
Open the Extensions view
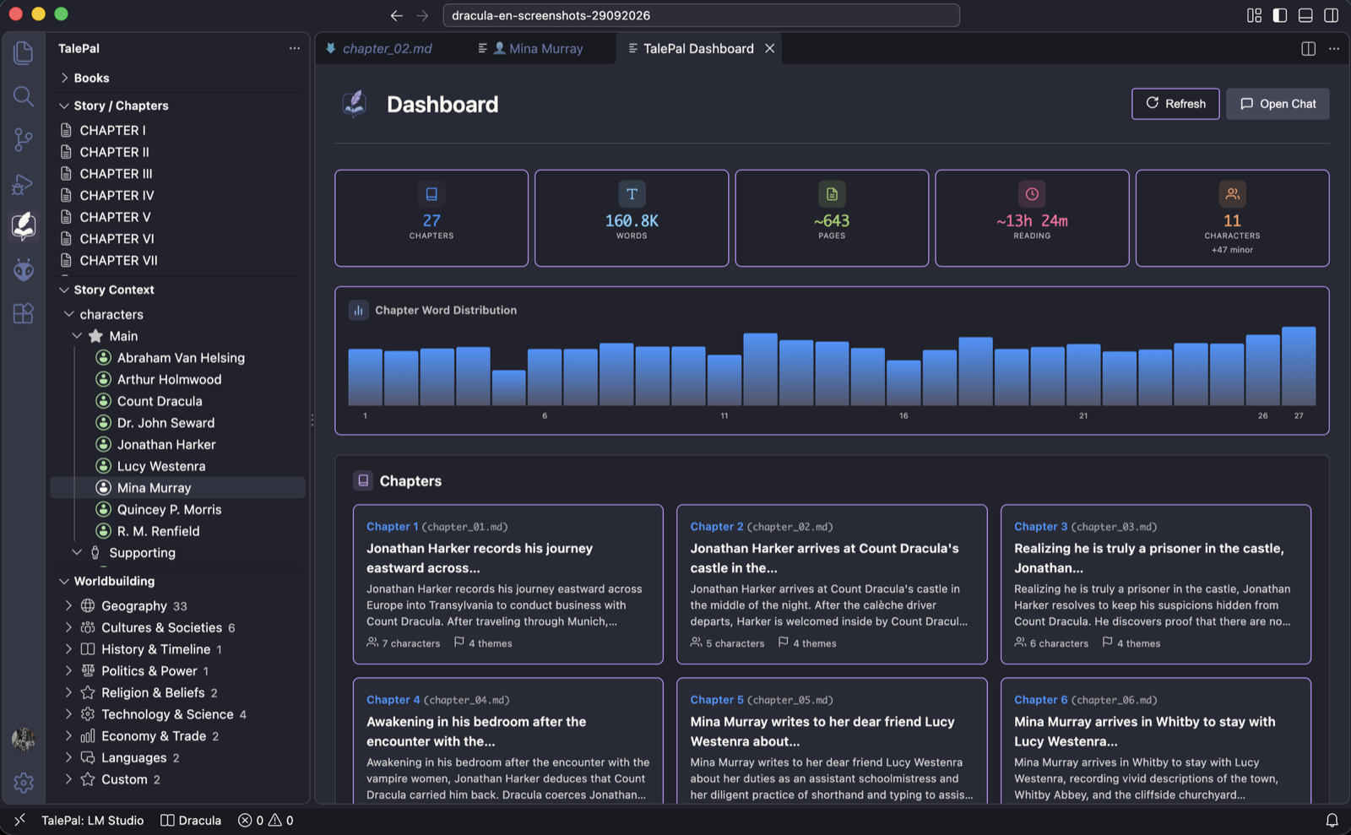coord(24,313)
